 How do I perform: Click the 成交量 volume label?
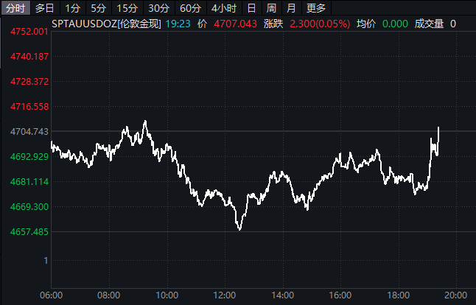click(429, 24)
